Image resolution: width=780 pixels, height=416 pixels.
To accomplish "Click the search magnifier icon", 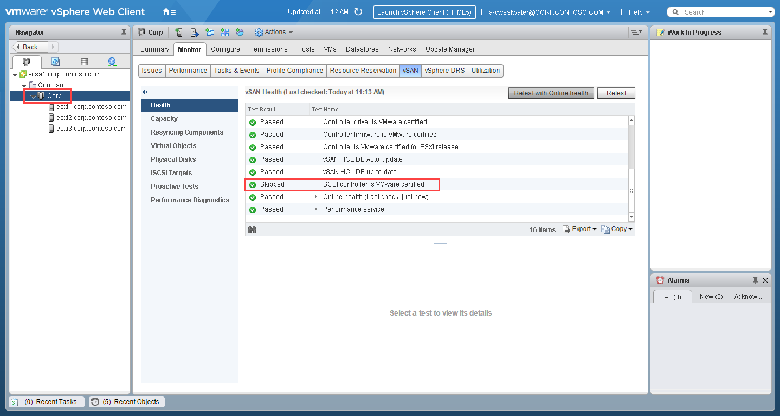I will pyautogui.click(x=675, y=12).
